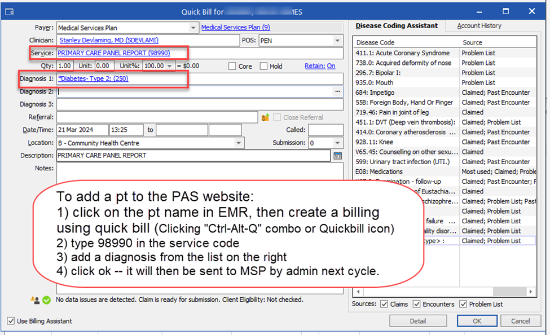Screen dimensions: 550x335
Task: Open the Submission dropdown
Action: point(337,143)
